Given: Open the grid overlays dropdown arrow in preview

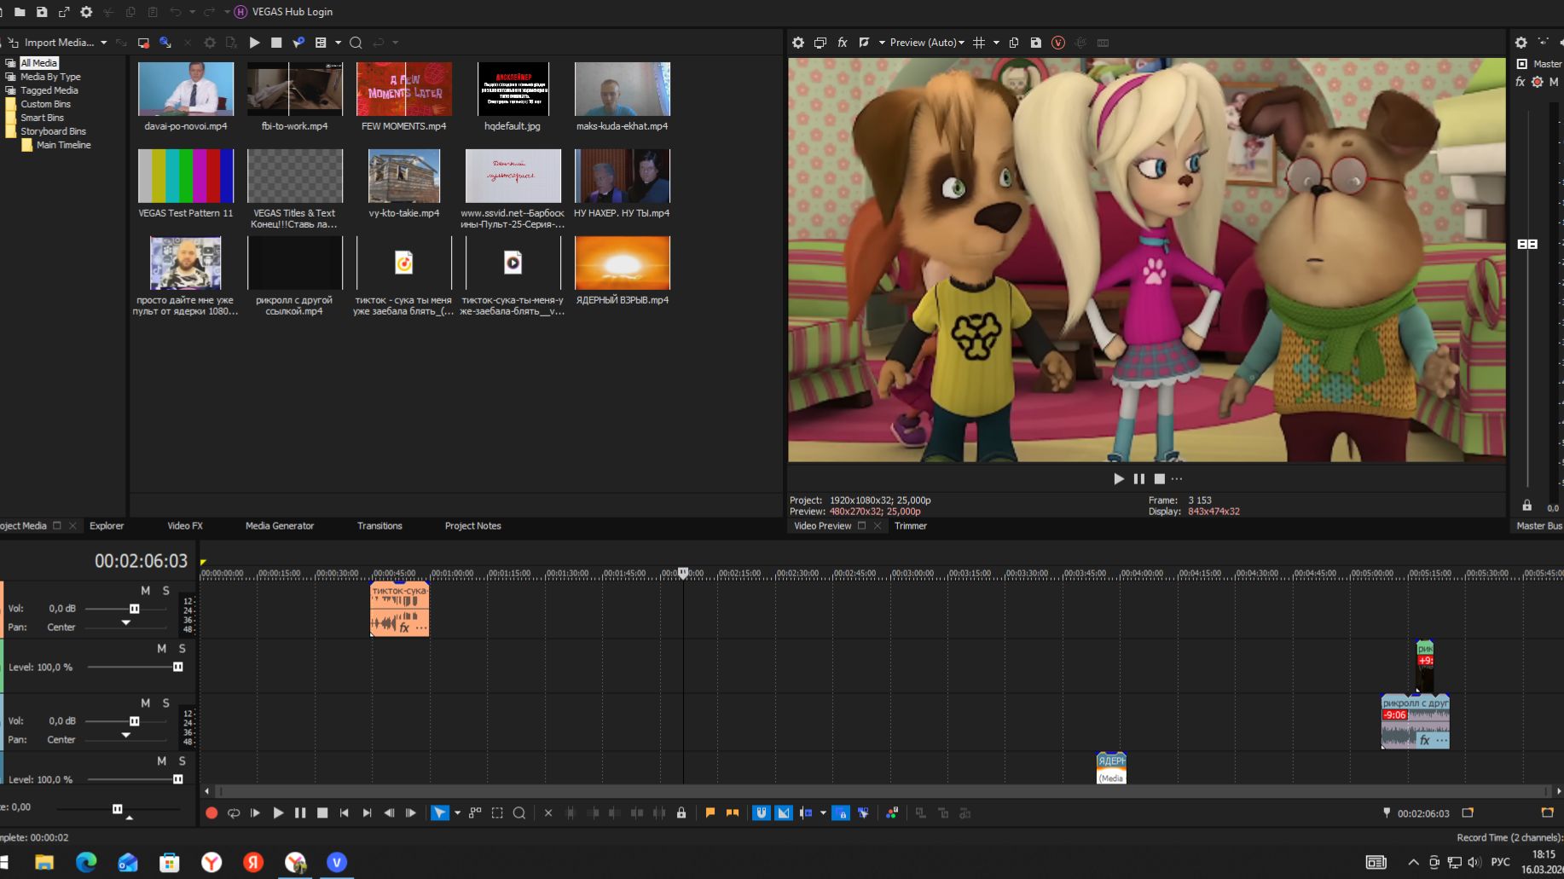Looking at the screenshot, I should click(996, 43).
